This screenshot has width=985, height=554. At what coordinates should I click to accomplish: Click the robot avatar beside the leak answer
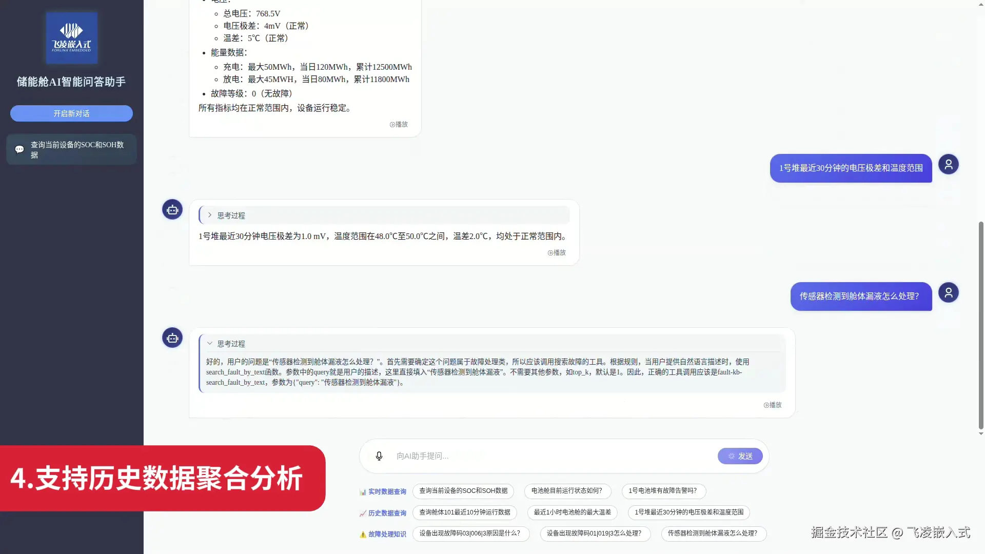[172, 338]
